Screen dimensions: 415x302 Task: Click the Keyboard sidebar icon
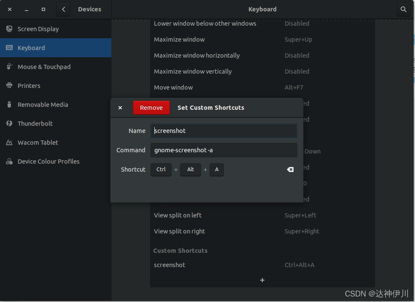[x=9, y=48]
